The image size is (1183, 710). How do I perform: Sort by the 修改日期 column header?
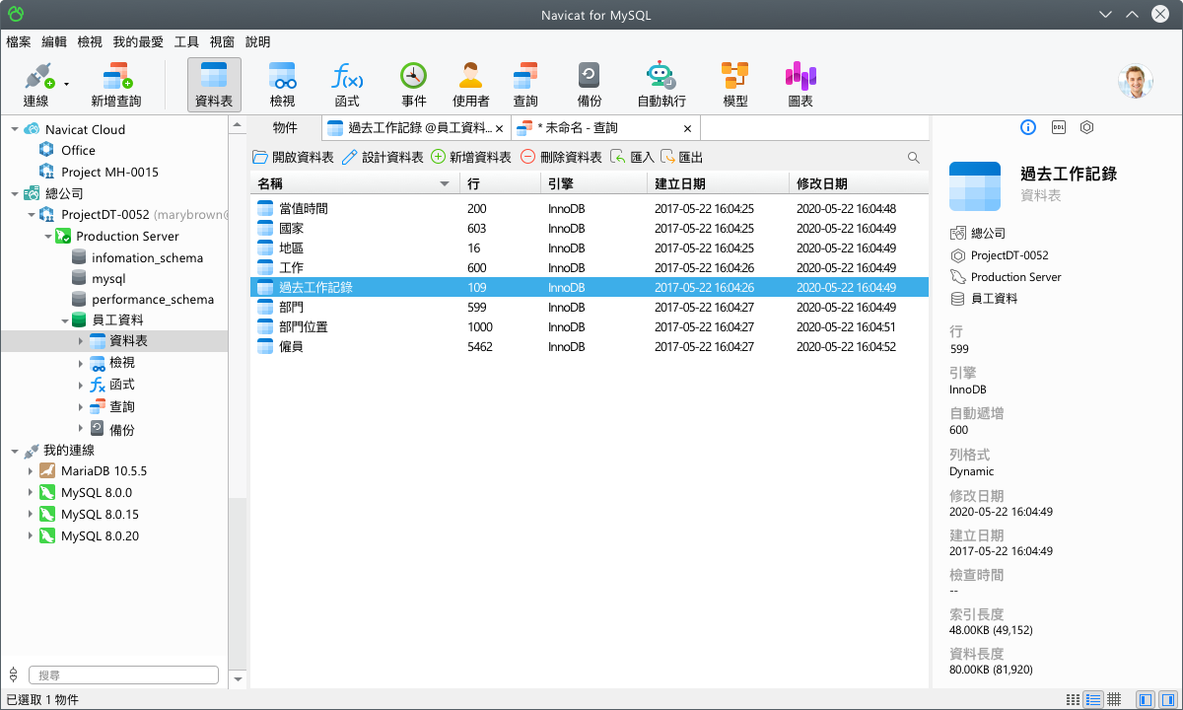point(858,184)
